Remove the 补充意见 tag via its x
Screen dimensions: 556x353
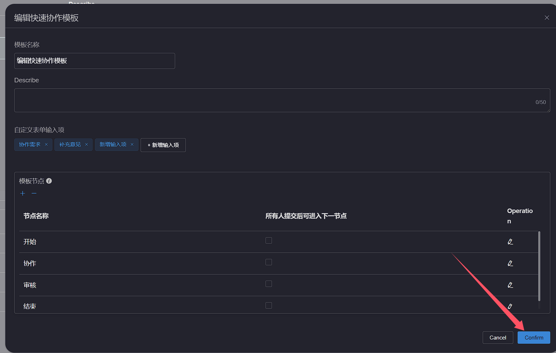click(86, 145)
